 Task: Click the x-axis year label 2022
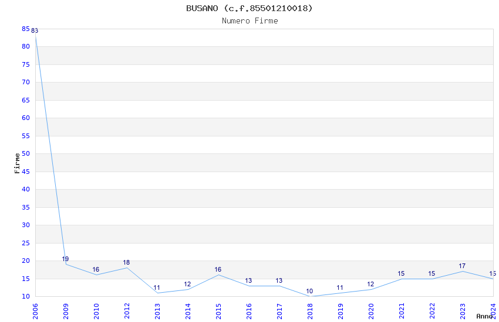coord(432,311)
